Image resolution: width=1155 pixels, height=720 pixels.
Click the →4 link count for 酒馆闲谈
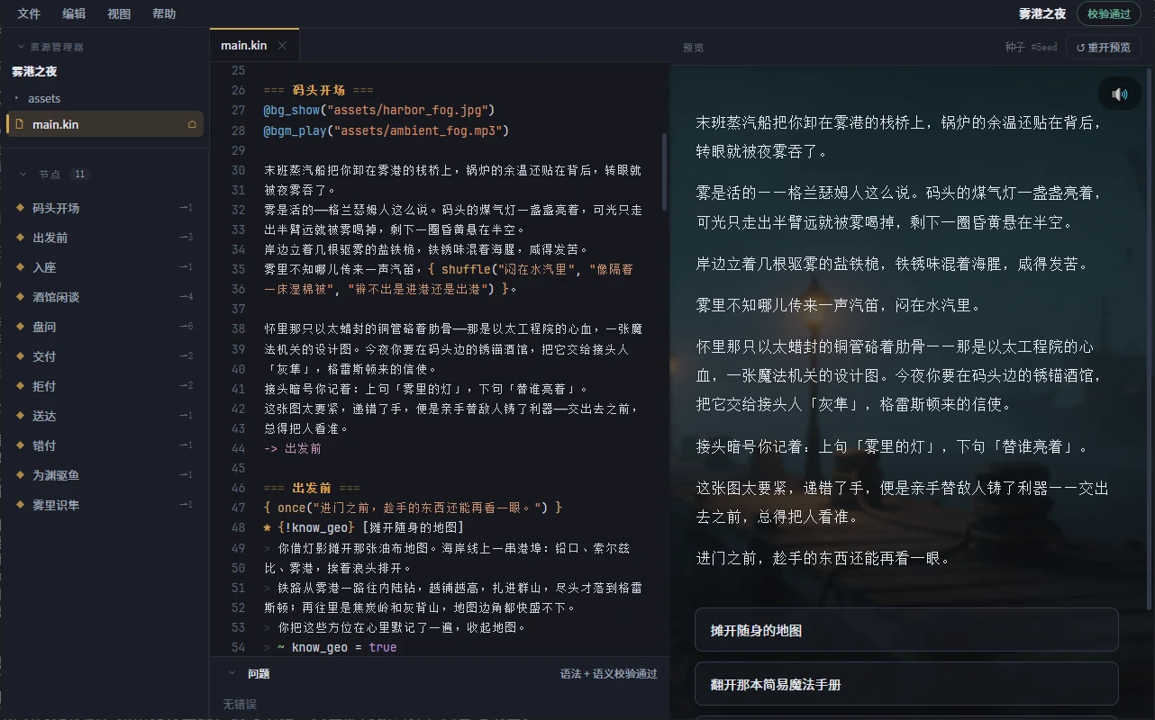pos(186,297)
